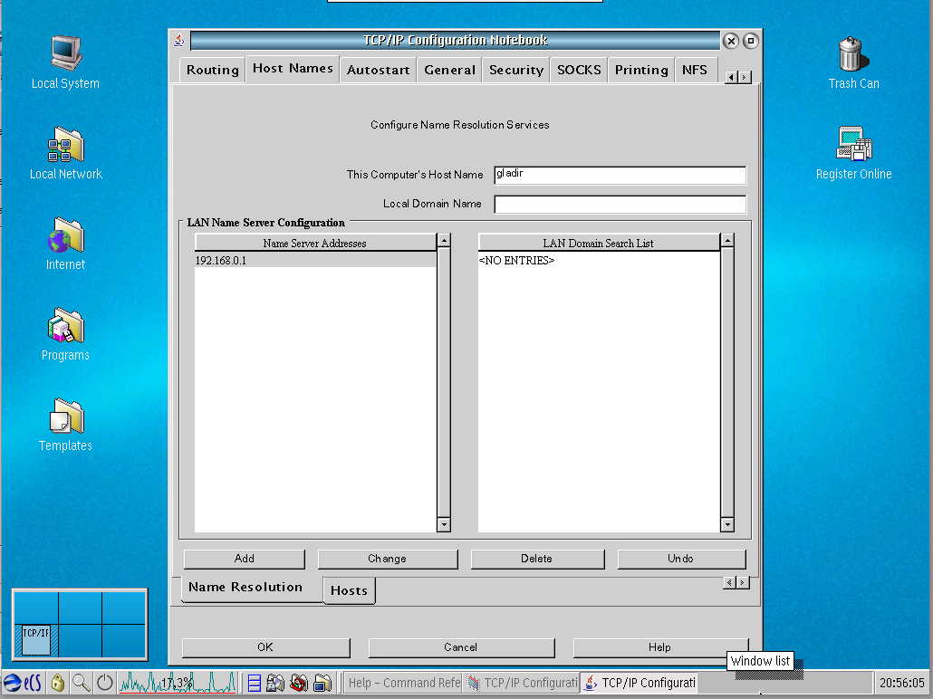Open the Trash Can icon
This screenshot has width=933, height=699.
click(x=852, y=55)
